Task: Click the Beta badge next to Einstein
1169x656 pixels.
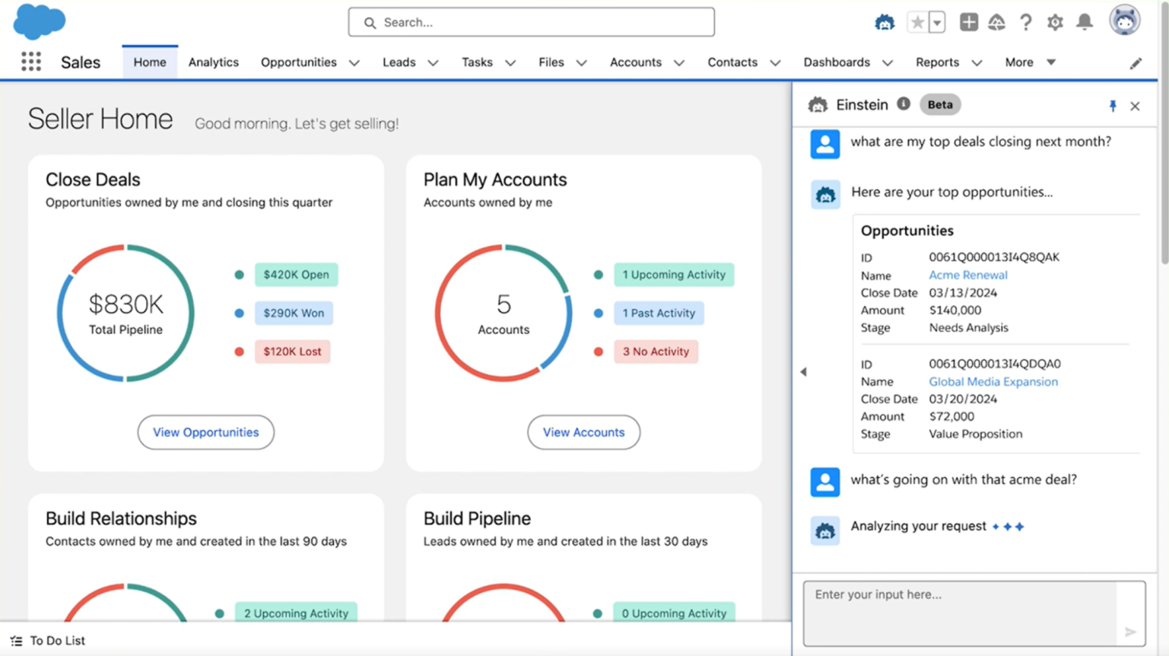Action: point(940,105)
